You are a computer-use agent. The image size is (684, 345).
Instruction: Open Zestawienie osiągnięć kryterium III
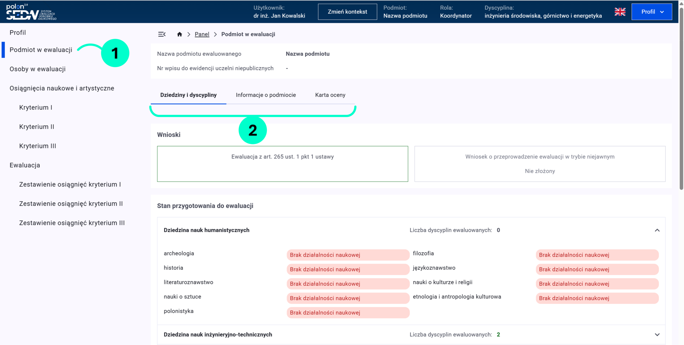(72, 223)
